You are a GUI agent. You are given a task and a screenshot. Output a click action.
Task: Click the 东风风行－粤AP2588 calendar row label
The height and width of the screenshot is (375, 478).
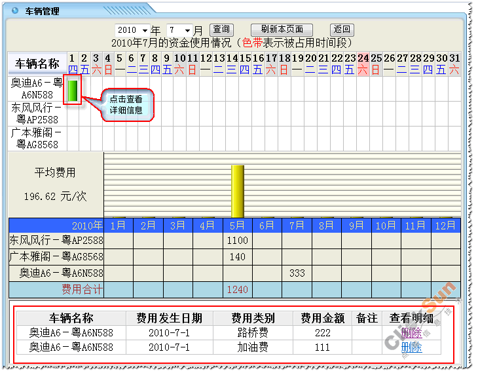coord(37,113)
